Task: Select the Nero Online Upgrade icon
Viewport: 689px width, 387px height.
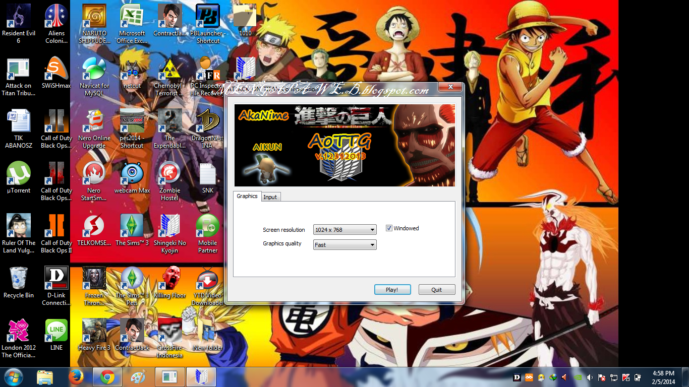Action: click(x=94, y=129)
